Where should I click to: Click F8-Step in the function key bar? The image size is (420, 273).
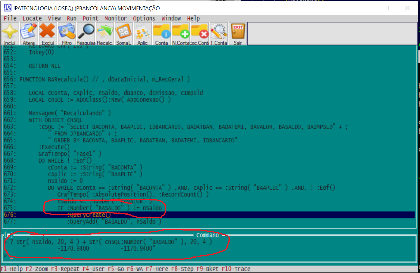[x=182, y=269]
